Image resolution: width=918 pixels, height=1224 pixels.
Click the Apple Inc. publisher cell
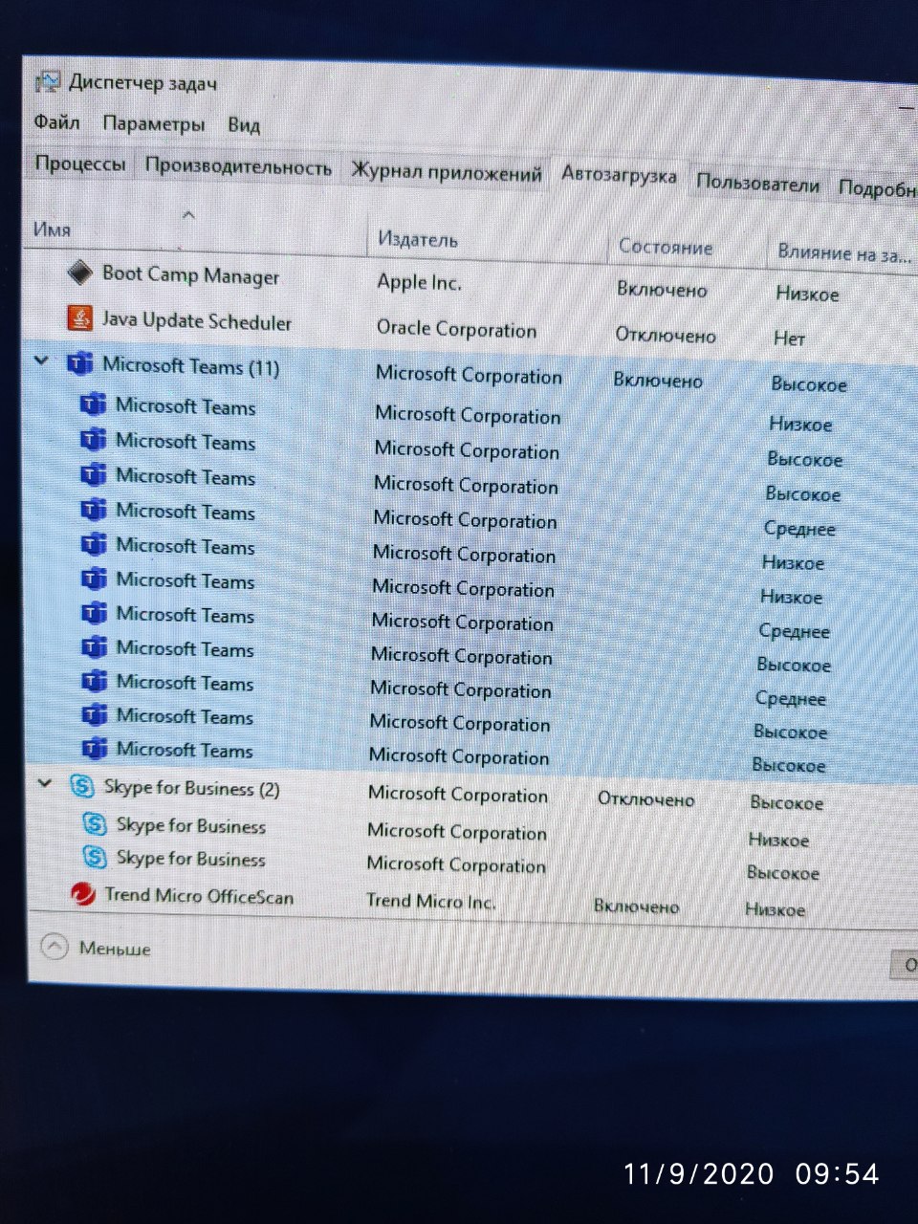[x=419, y=282]
